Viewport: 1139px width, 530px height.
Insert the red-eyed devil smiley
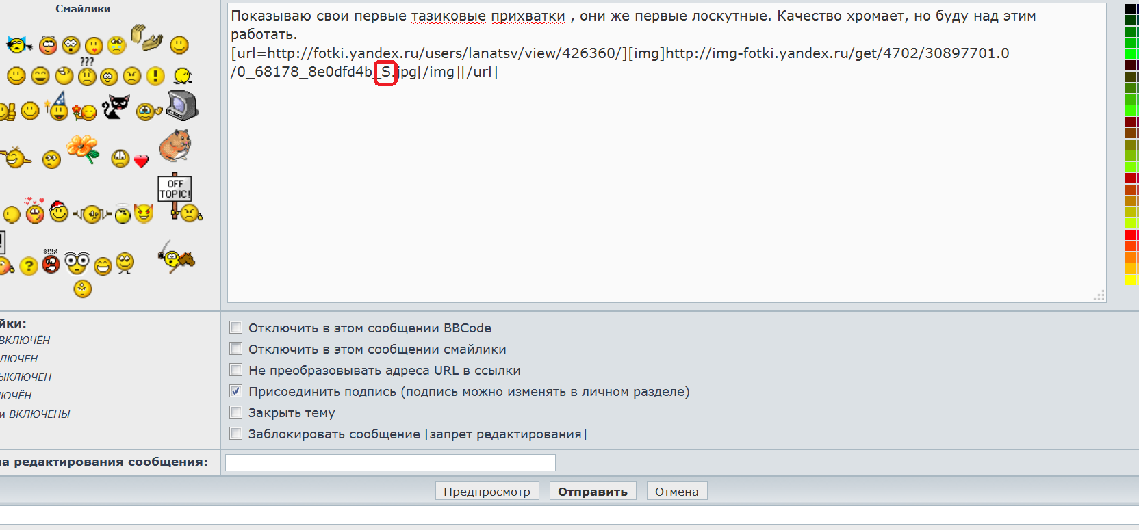tap(144, 213)
